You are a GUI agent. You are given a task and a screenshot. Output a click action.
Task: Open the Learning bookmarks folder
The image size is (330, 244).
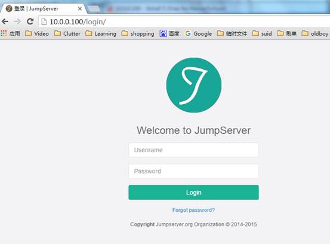pos(101,33)
